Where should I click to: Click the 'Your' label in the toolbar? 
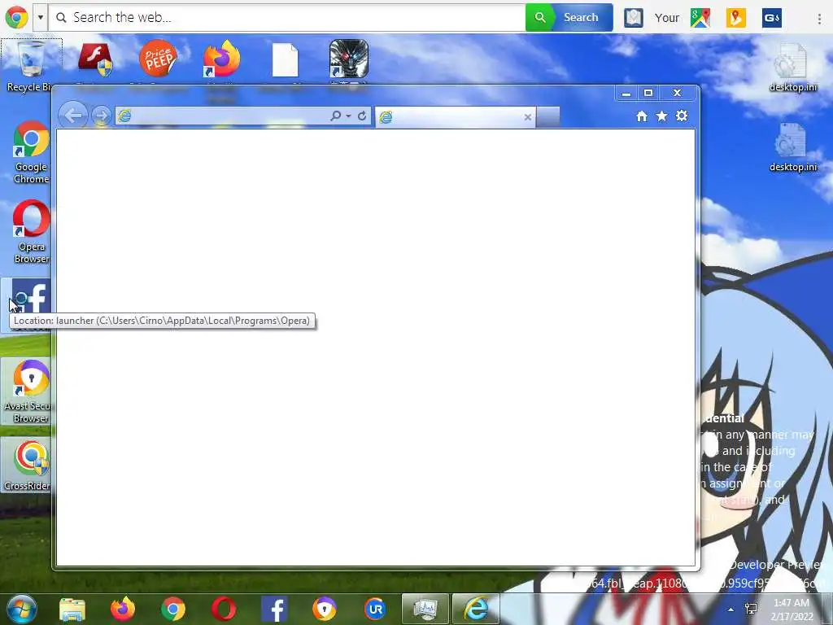[x=667, y=18]
